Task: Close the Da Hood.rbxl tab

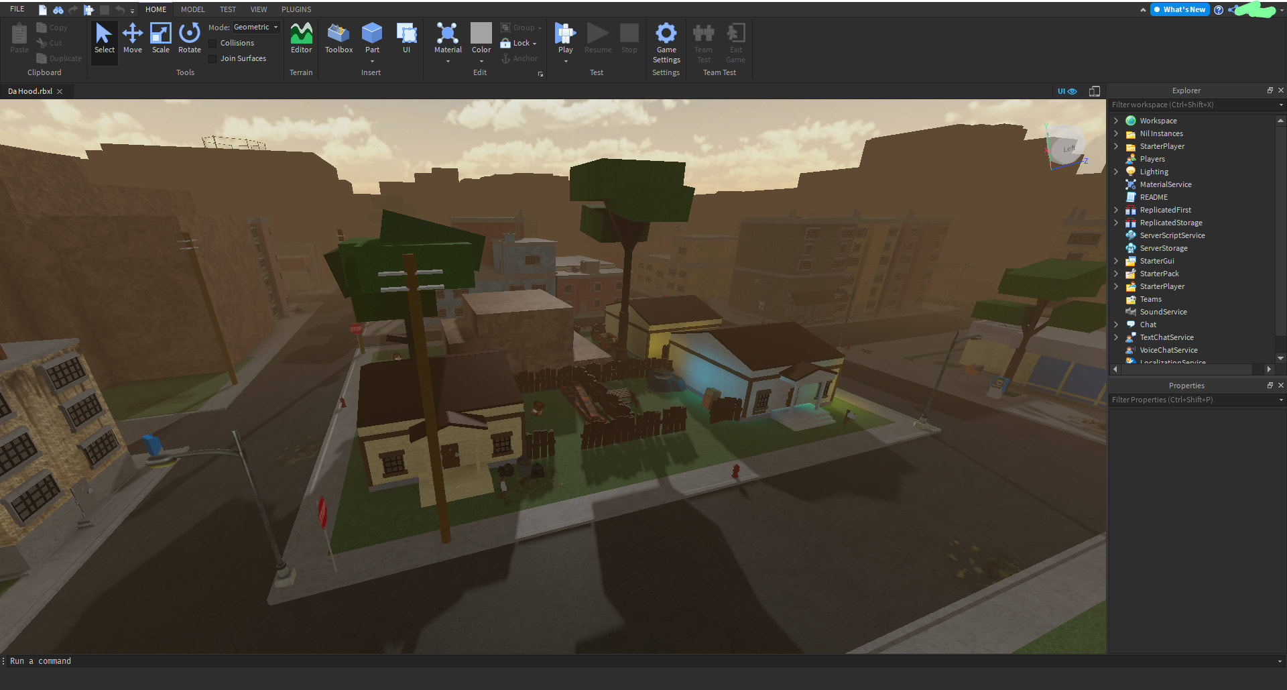Action: [x=60, y=91]
